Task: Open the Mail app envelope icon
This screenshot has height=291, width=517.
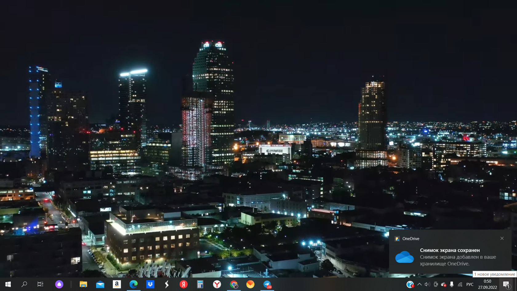Action: tap(100, 284)
